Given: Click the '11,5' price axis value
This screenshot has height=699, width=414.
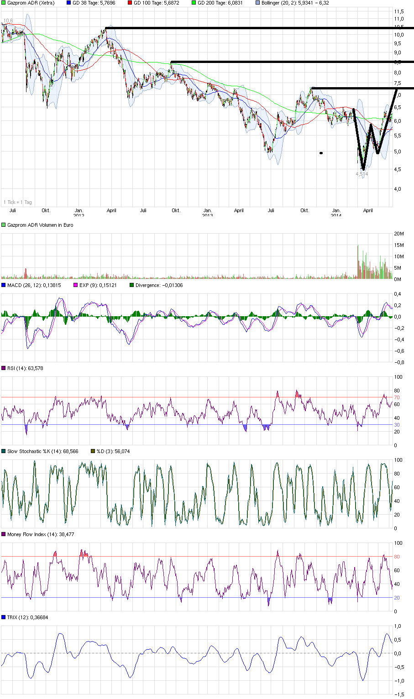Looking at the screenshot, I should pyautogui.click(x=399, y=11).
